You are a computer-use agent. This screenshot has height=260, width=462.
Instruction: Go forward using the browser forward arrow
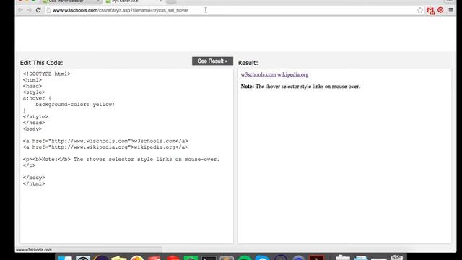(29, 10)
